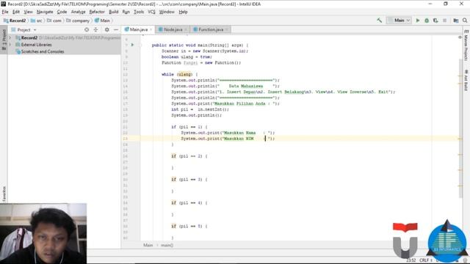The height and width of the screenshot is (264, 470).
Task: Toggle the Project tool window side tab
Action: click(x=4, y=40)
